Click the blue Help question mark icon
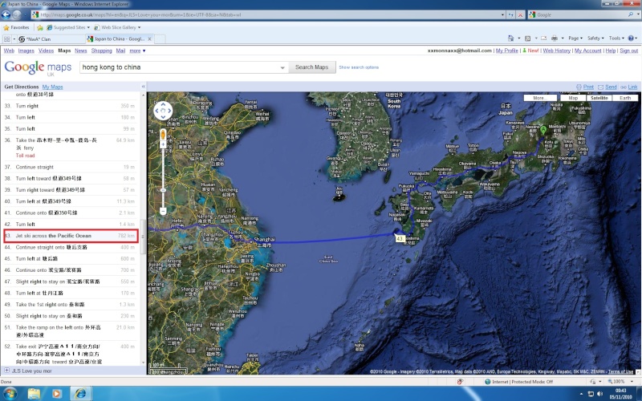This screenshot has height=401, width=642. tap(631, 38)
